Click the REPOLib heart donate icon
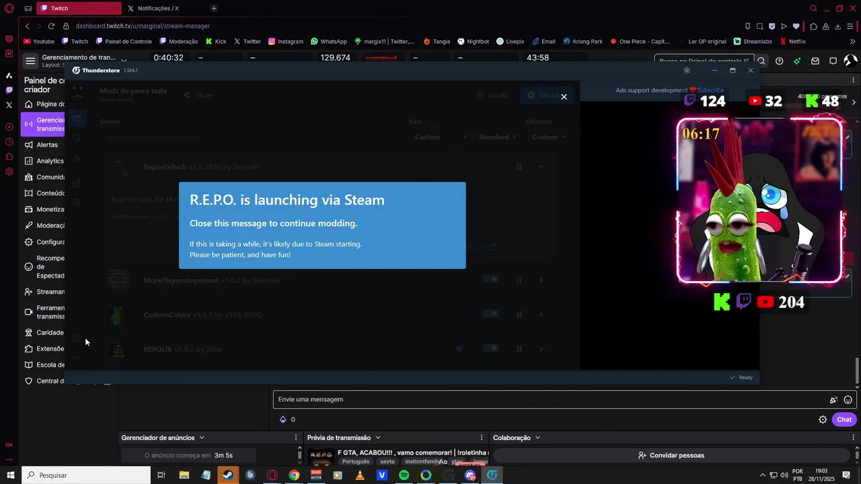 (460, 349)
